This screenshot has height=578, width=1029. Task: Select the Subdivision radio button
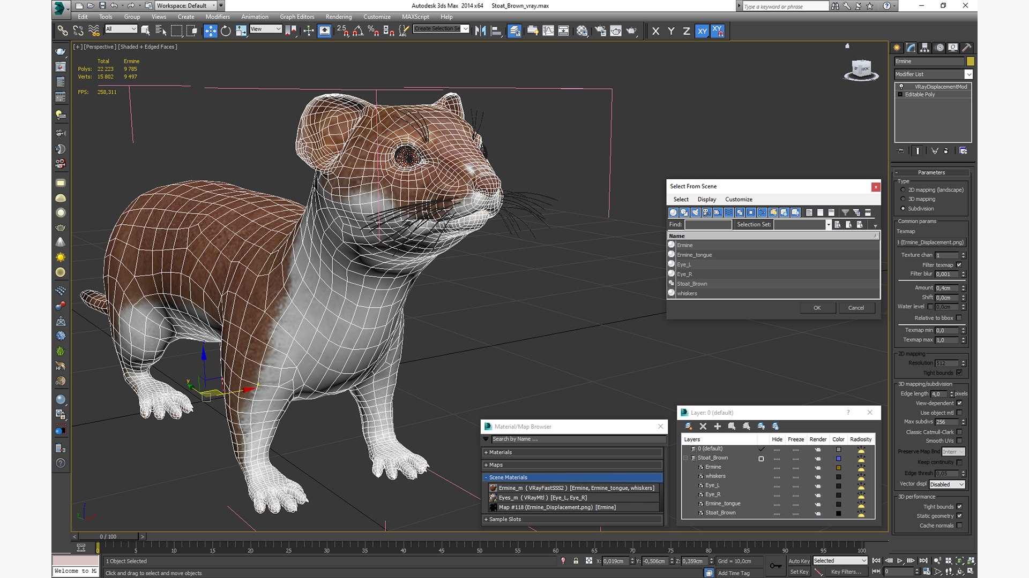tap(903, 209)
